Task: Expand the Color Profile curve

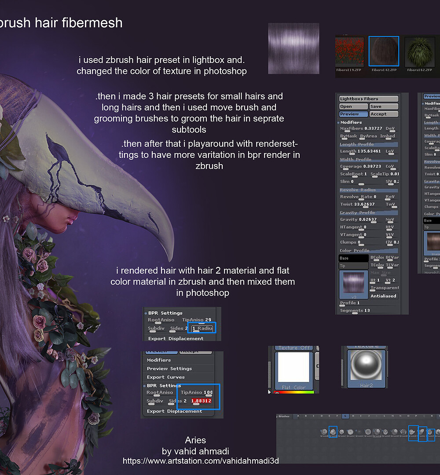Action: point(368,251)
